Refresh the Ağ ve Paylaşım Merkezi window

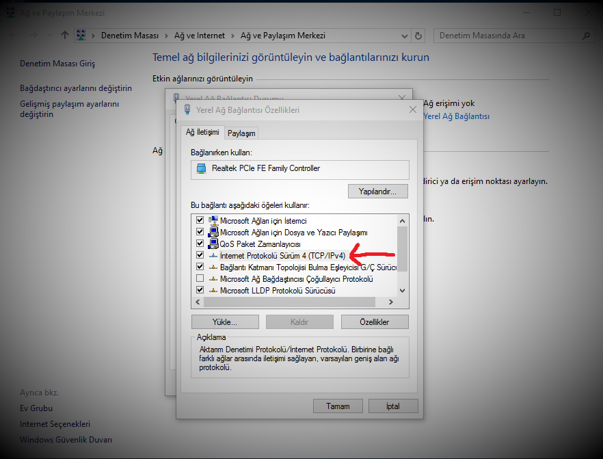click(418, 36)
